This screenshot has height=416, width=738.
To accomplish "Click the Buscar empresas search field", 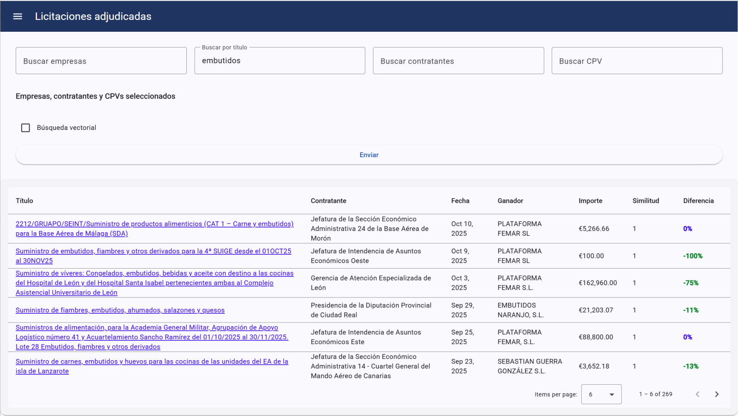I will (x=101, y=61).
